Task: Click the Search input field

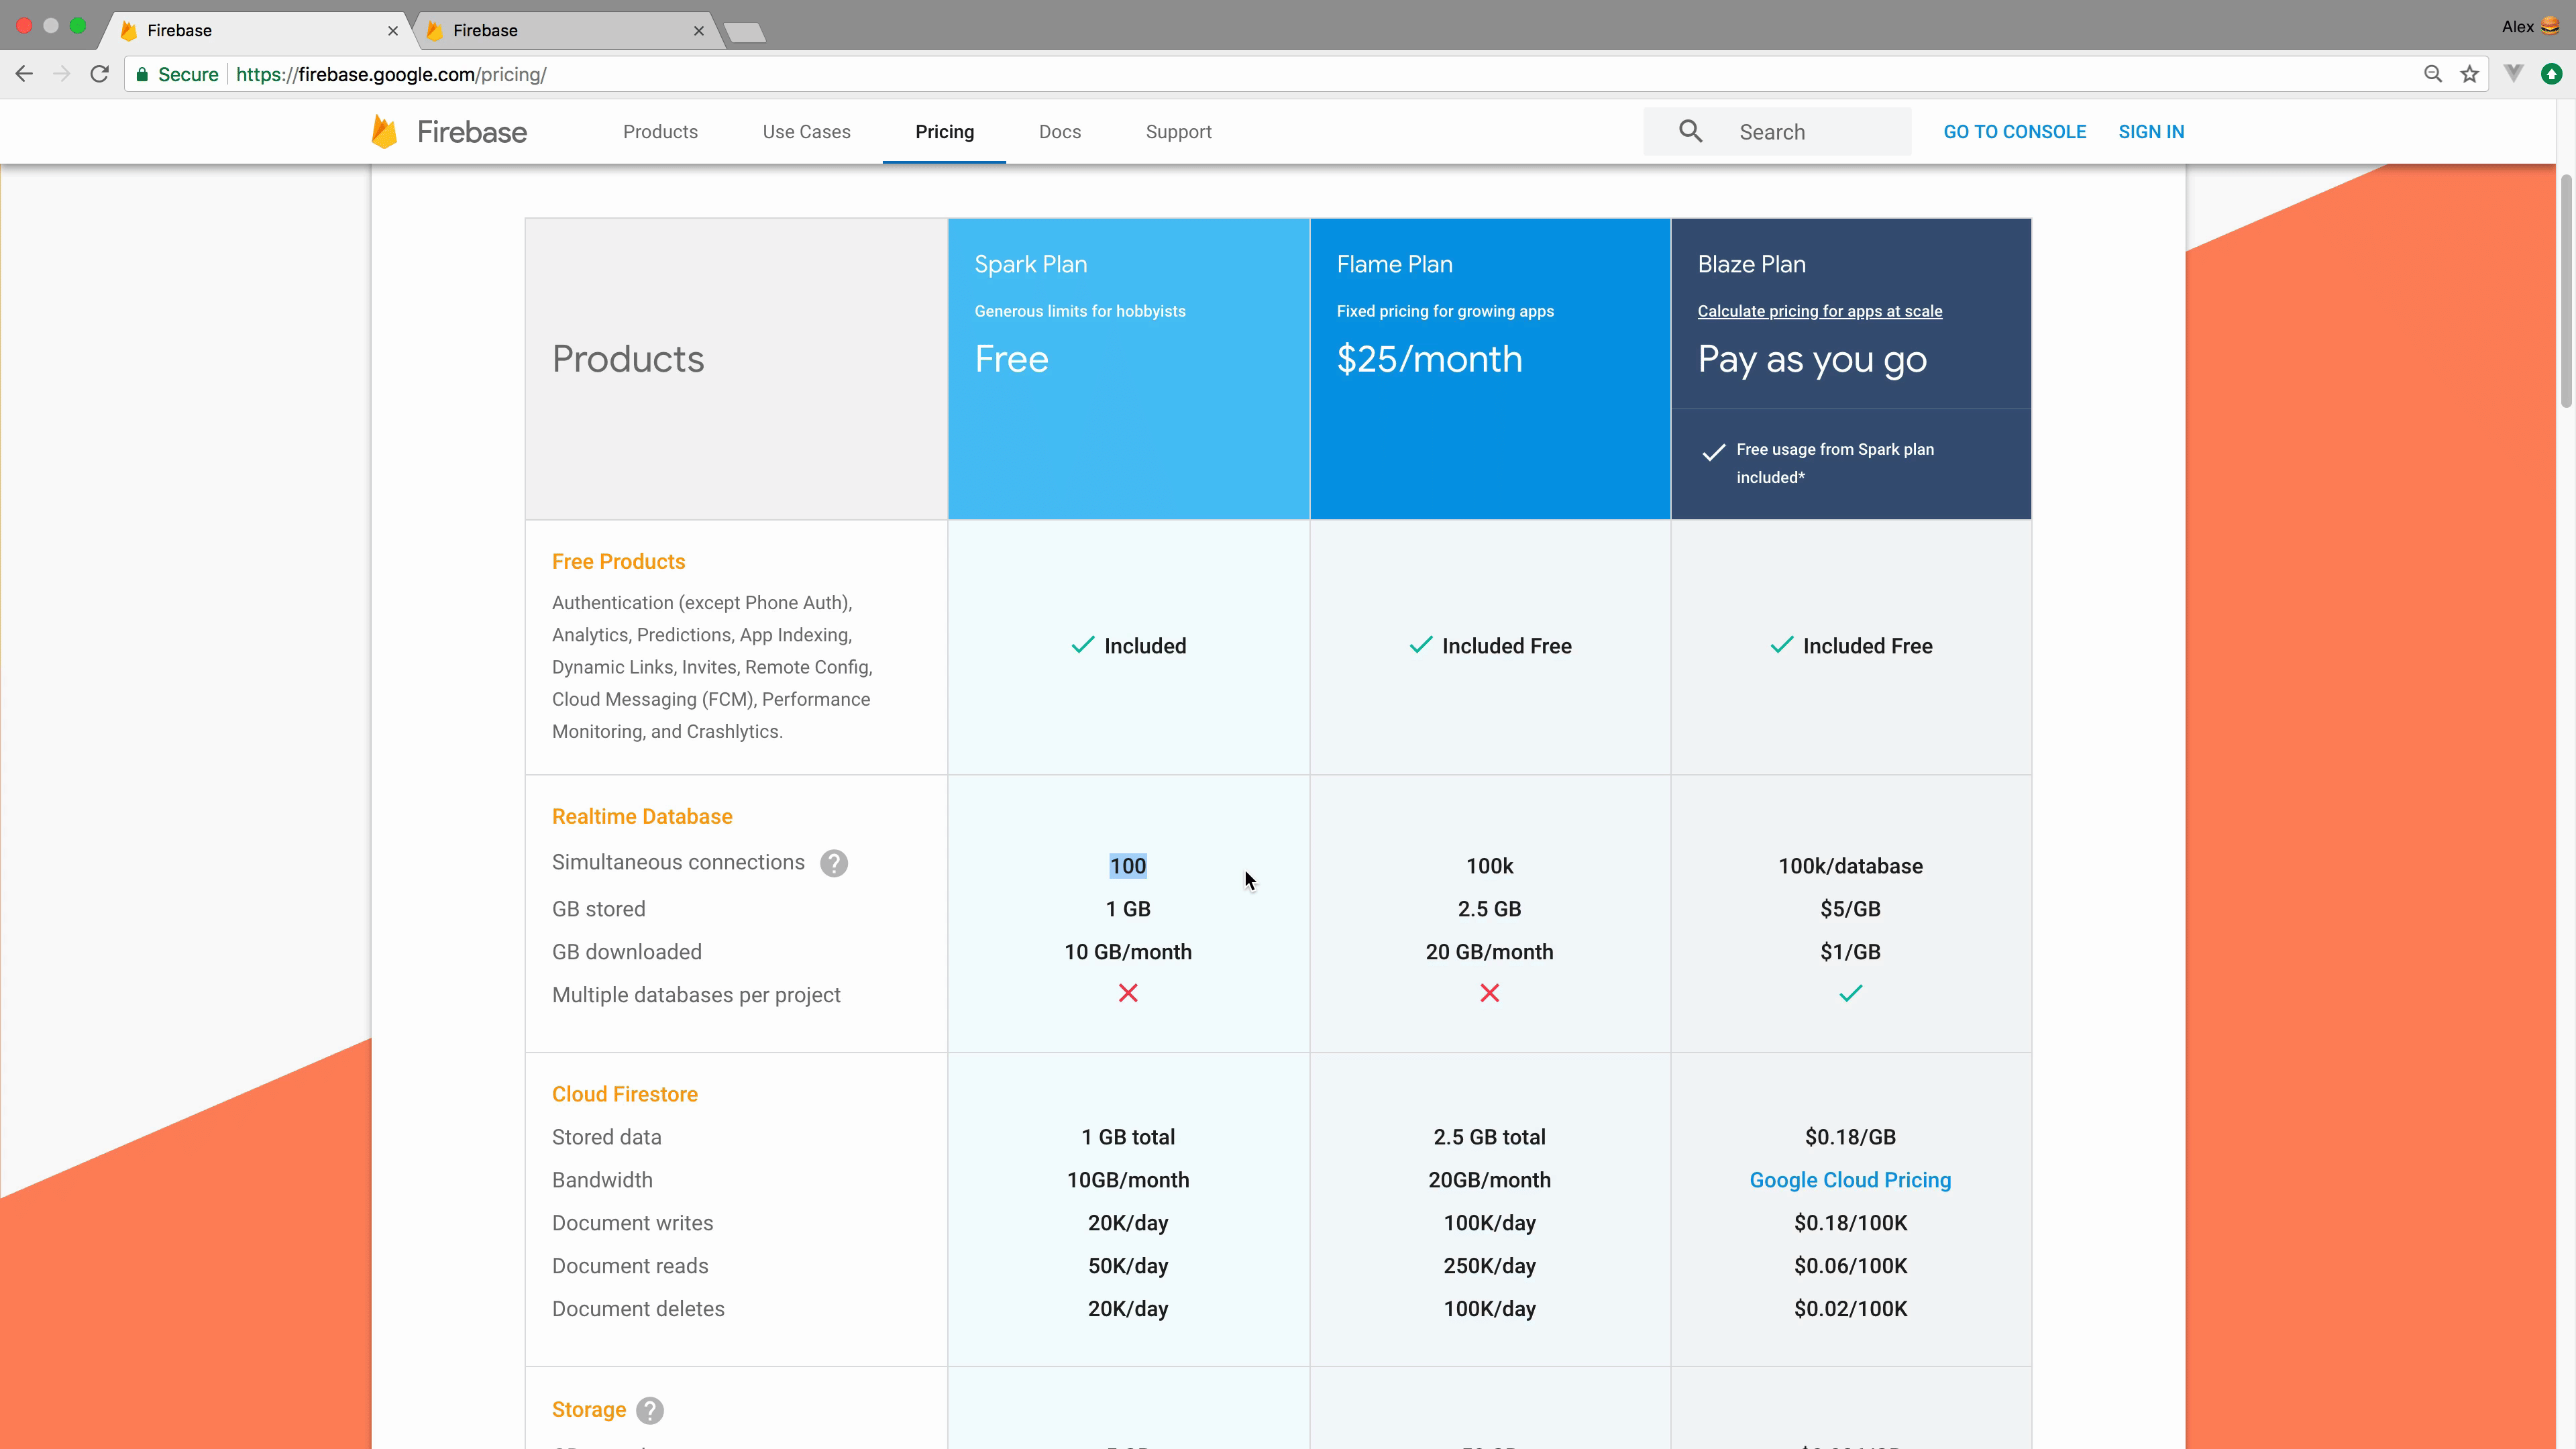Action: 1777,131
